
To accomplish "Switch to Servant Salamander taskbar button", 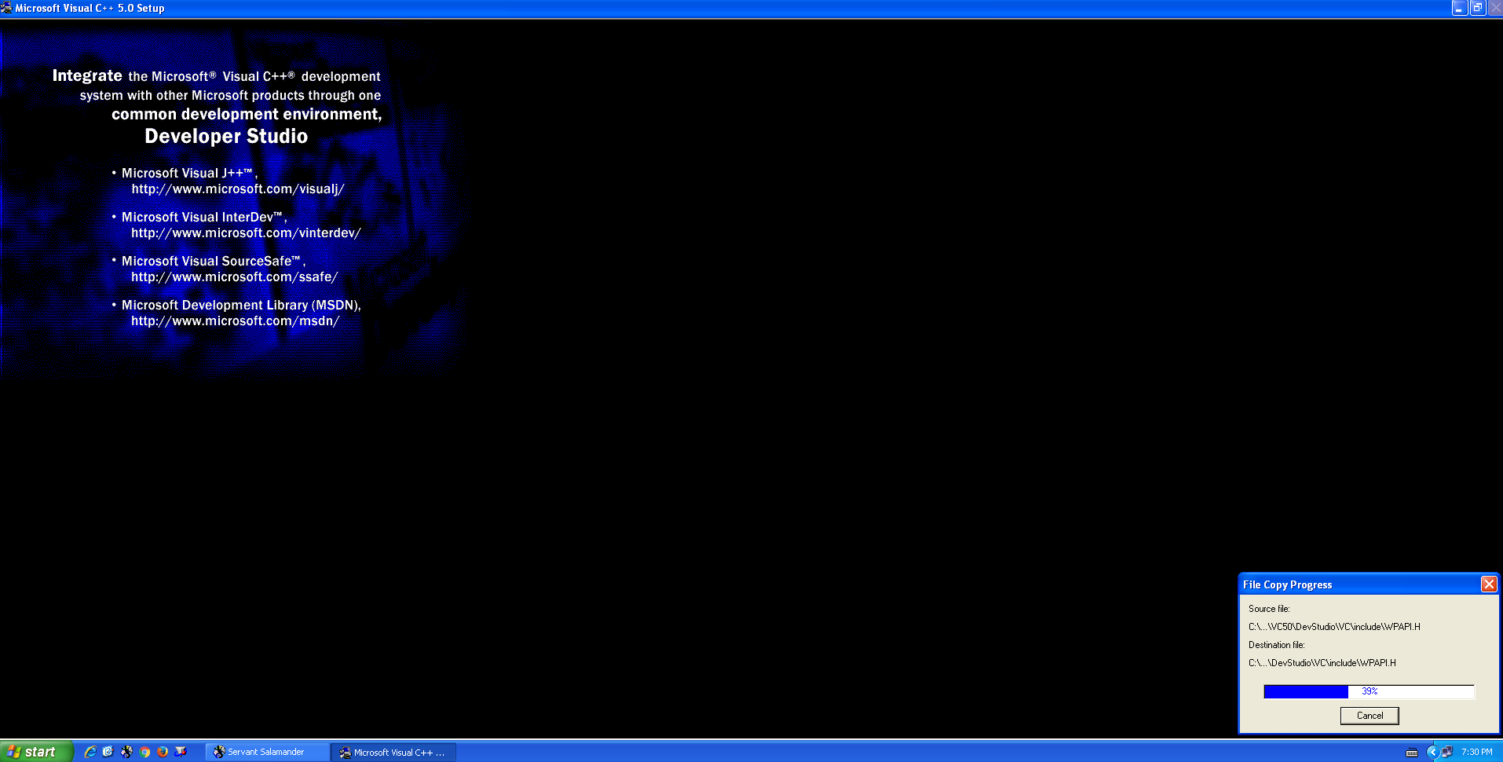I will pyautogui.click(x=267, y=752).
